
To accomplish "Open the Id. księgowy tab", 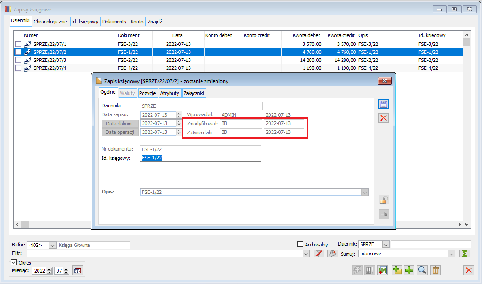I will (x=85, y=22).
